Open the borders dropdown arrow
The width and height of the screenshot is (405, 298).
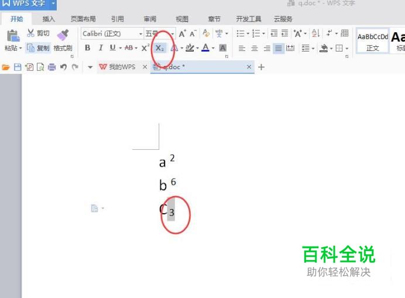(346, 49)
